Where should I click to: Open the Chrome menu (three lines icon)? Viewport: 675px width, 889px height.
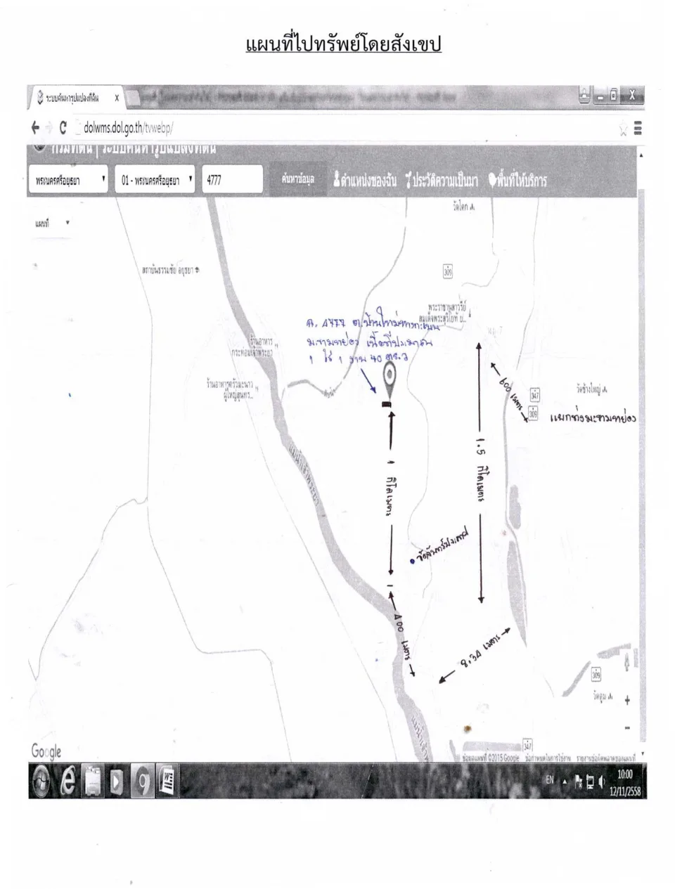coord(638,129)
